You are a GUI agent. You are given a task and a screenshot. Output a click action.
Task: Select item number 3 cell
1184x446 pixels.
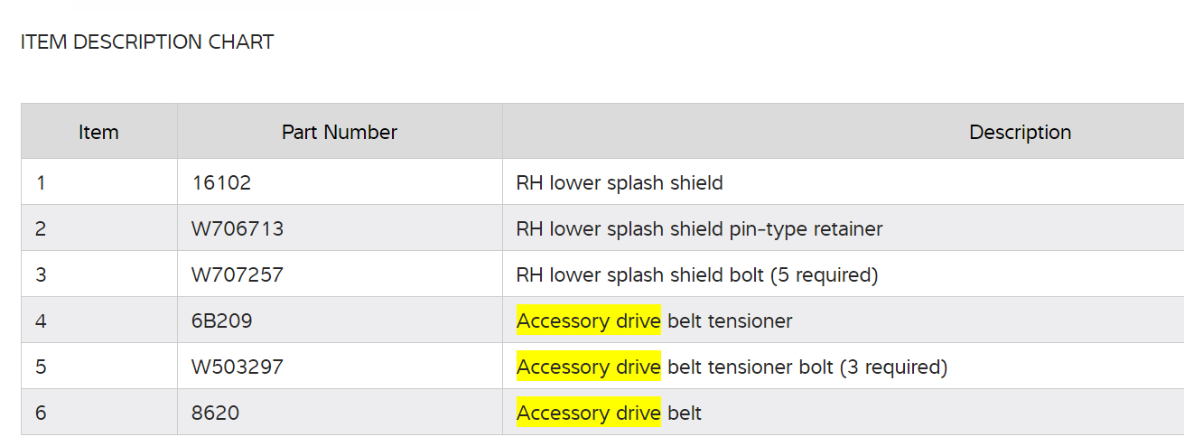tap(42, 275)
